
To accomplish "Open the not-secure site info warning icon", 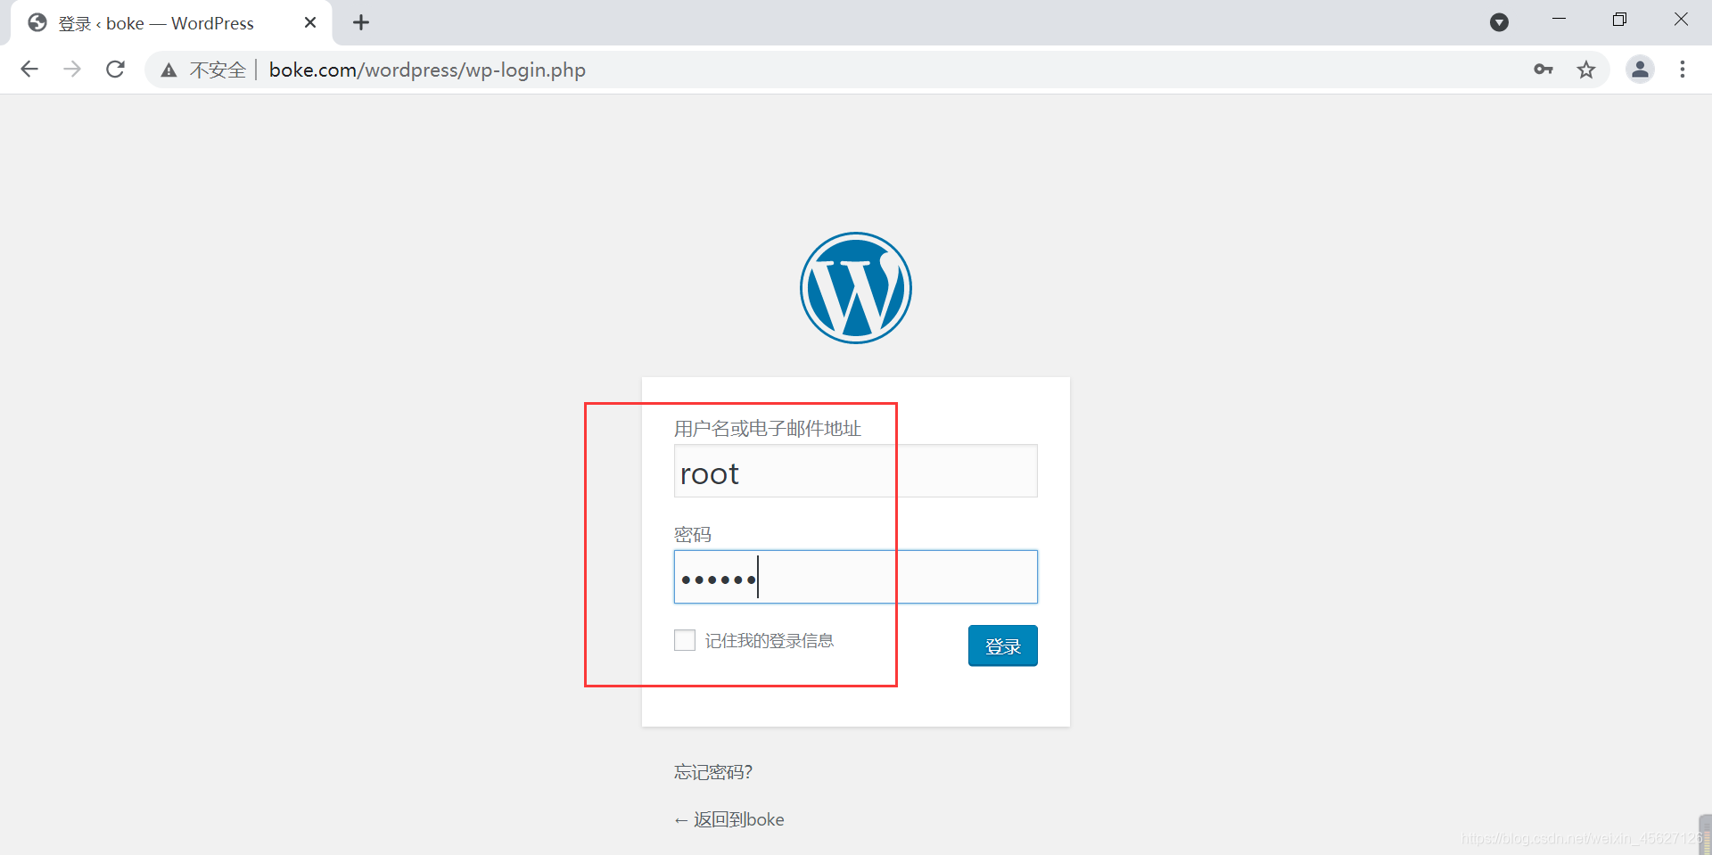I will coord(169,70).
